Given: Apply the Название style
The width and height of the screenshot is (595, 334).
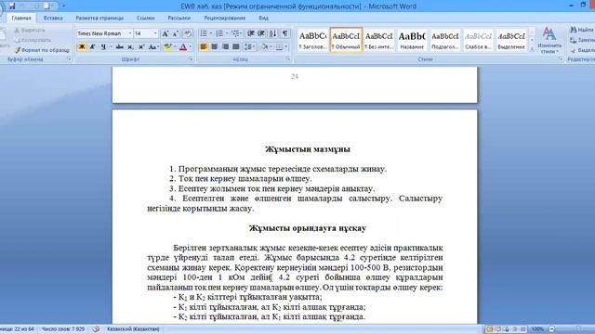Looking at the screenshot, I should (x=412, y=40).
